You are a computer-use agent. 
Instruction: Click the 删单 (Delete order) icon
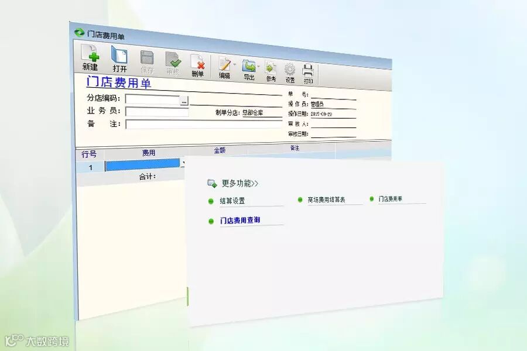coord(198,66)
